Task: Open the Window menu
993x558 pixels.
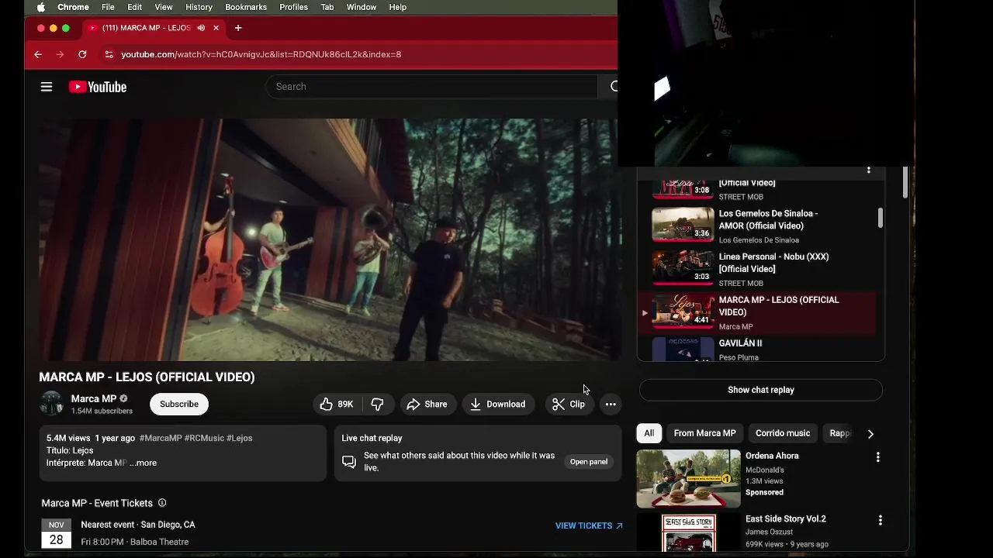Action: (362, 7)
